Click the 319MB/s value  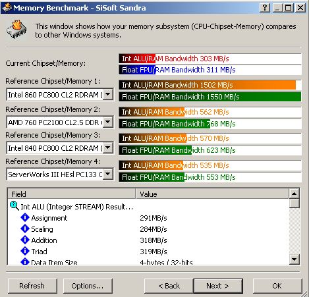[154, 252]
